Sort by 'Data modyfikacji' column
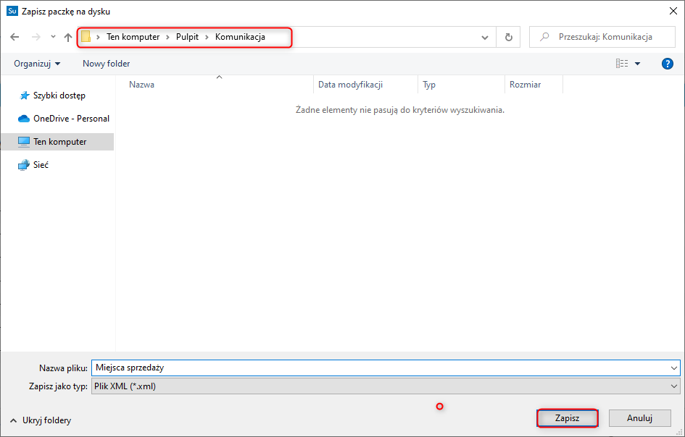 [x=365, y=85]
